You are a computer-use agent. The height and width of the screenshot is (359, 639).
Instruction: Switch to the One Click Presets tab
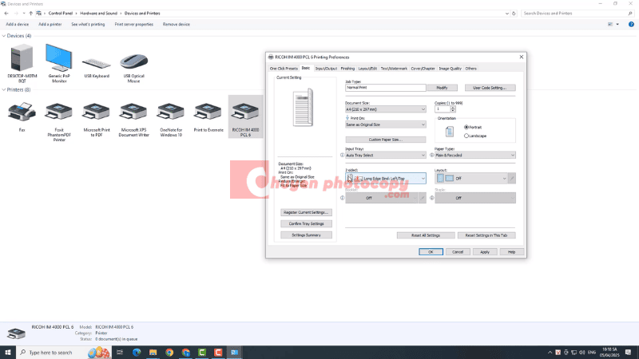point(284,69)
